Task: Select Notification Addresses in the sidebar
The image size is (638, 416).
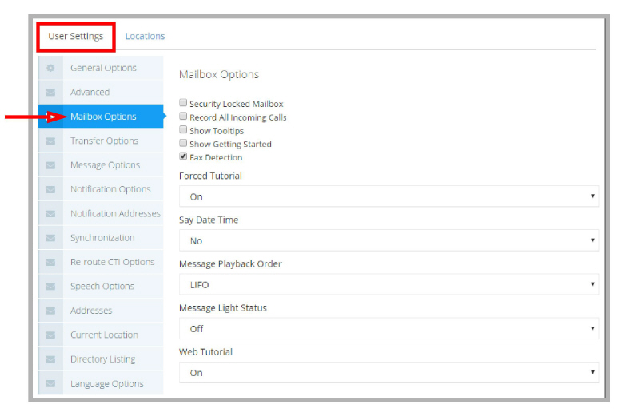Action: 101,214
